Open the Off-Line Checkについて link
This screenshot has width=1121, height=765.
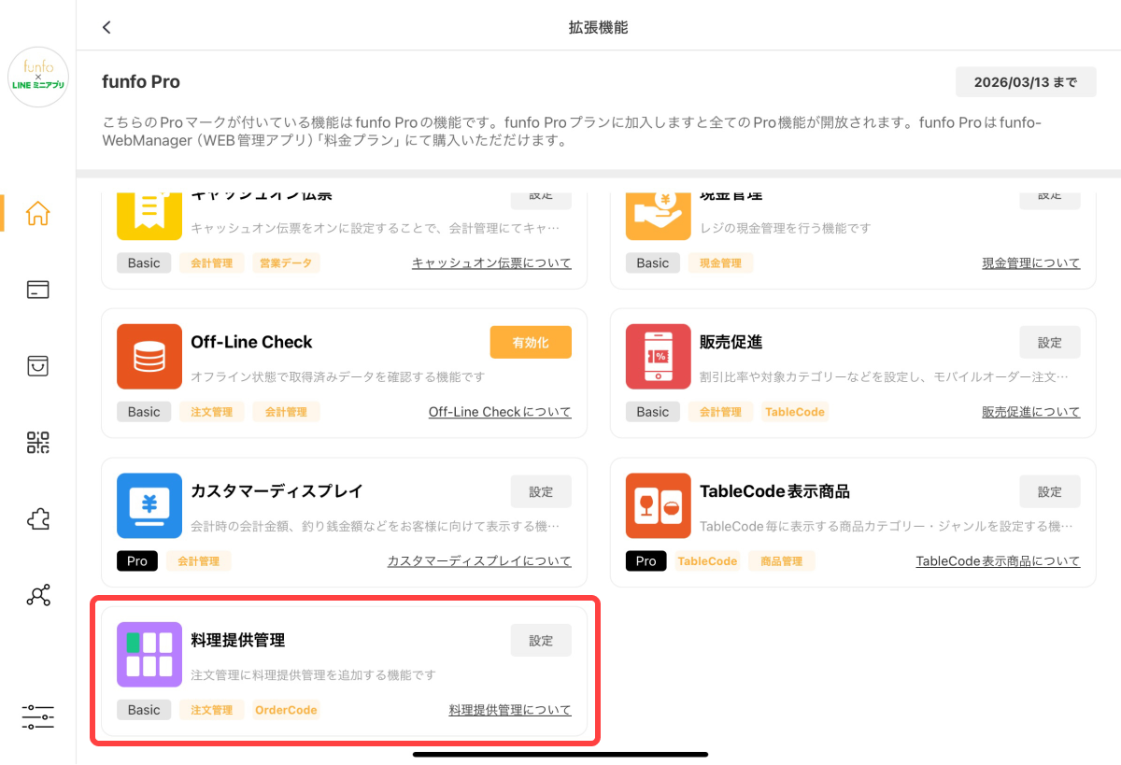(500, 412)
